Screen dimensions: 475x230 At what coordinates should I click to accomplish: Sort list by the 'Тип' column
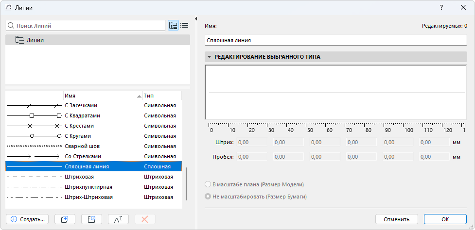click(x=160, y=96)
